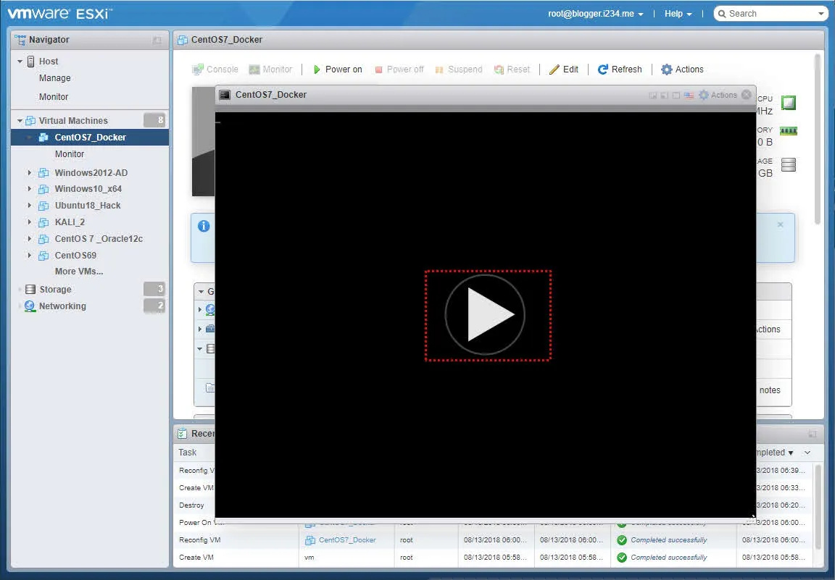Open the root@blogger.i234.me user dropdown
Screen dimensions: 835x580
pyautogui.click(x=596, y=14)
